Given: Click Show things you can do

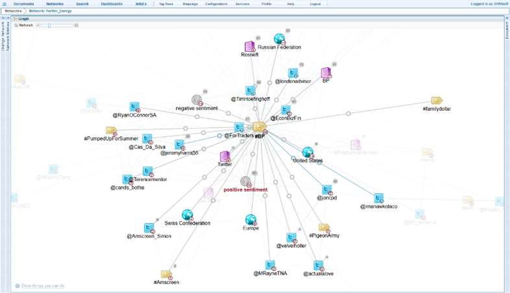Looking at the screenshot, I should click(x=43, y=286).
